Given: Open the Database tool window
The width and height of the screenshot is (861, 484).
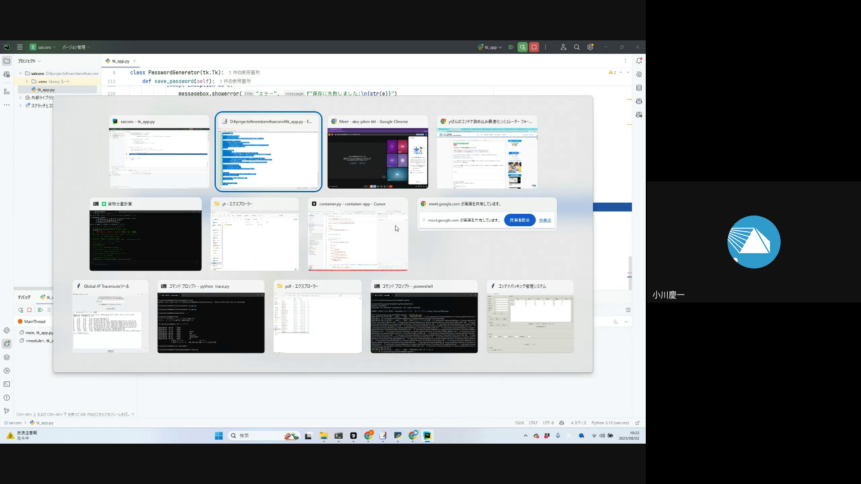Looking at the screenshot, I should click(639, 88).
